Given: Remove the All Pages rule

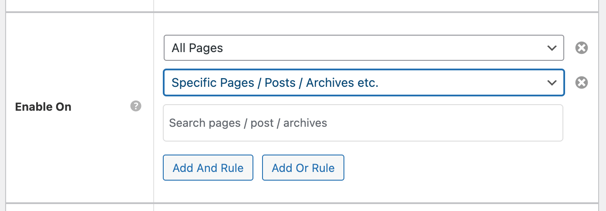Looking at the screenshot, I should click(582, 48).
